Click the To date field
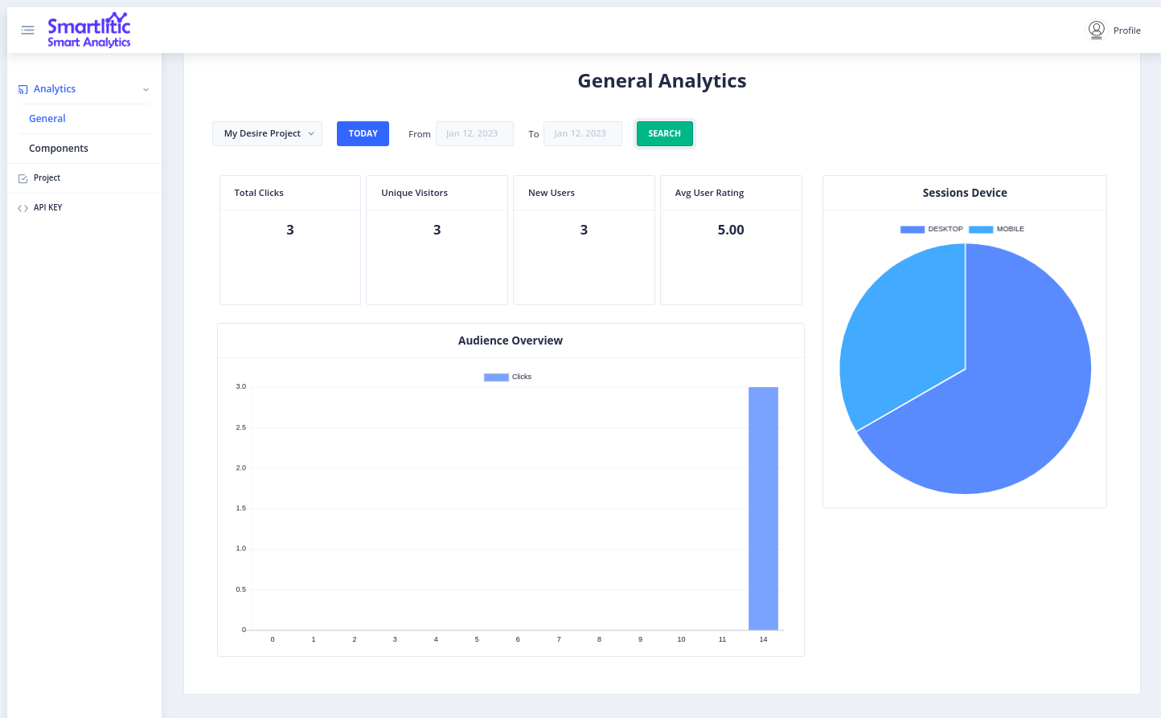The image size is (1161, 718). tap(583, 133)
